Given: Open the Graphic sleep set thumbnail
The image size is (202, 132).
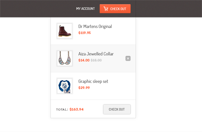Looking at the screenshot, I should 65,86.
